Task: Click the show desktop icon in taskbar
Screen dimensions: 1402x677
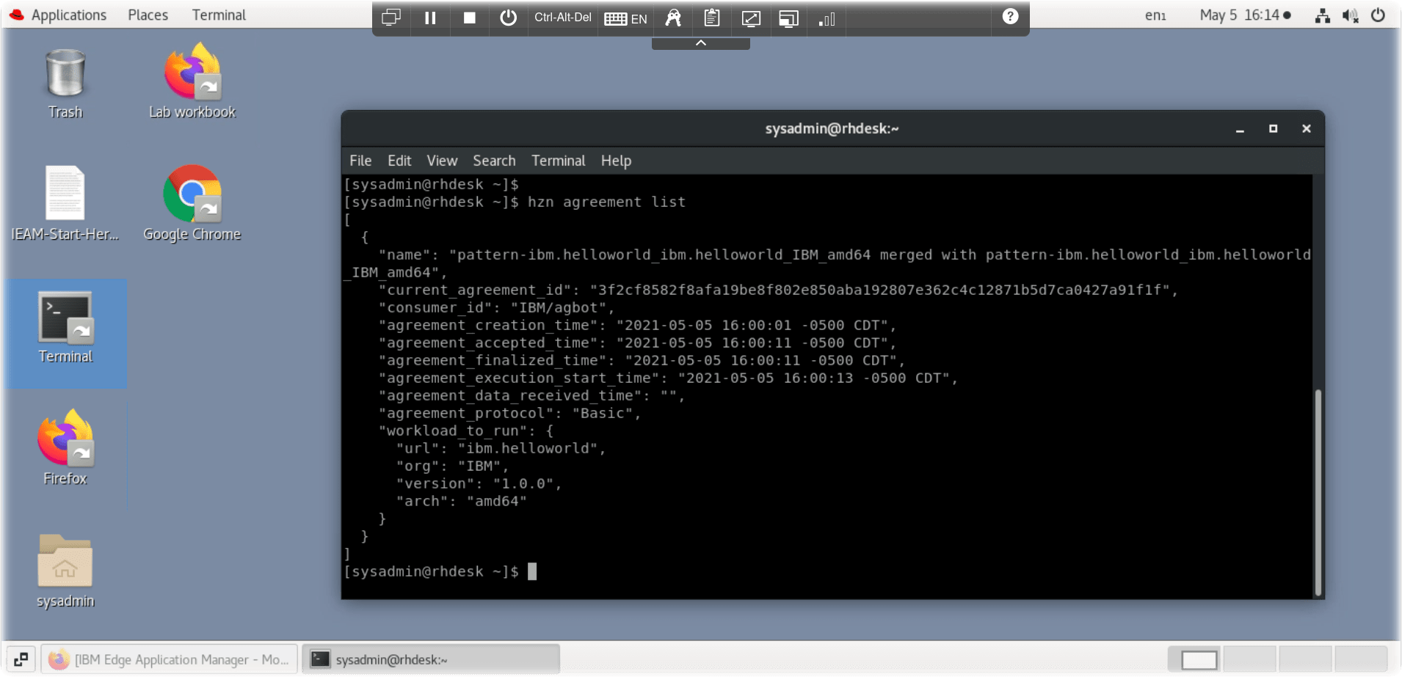Action: [21, 659]
